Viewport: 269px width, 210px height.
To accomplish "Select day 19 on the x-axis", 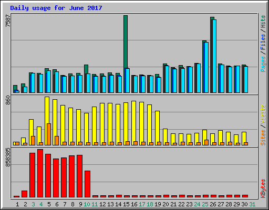I will click(x=158, y=204).
